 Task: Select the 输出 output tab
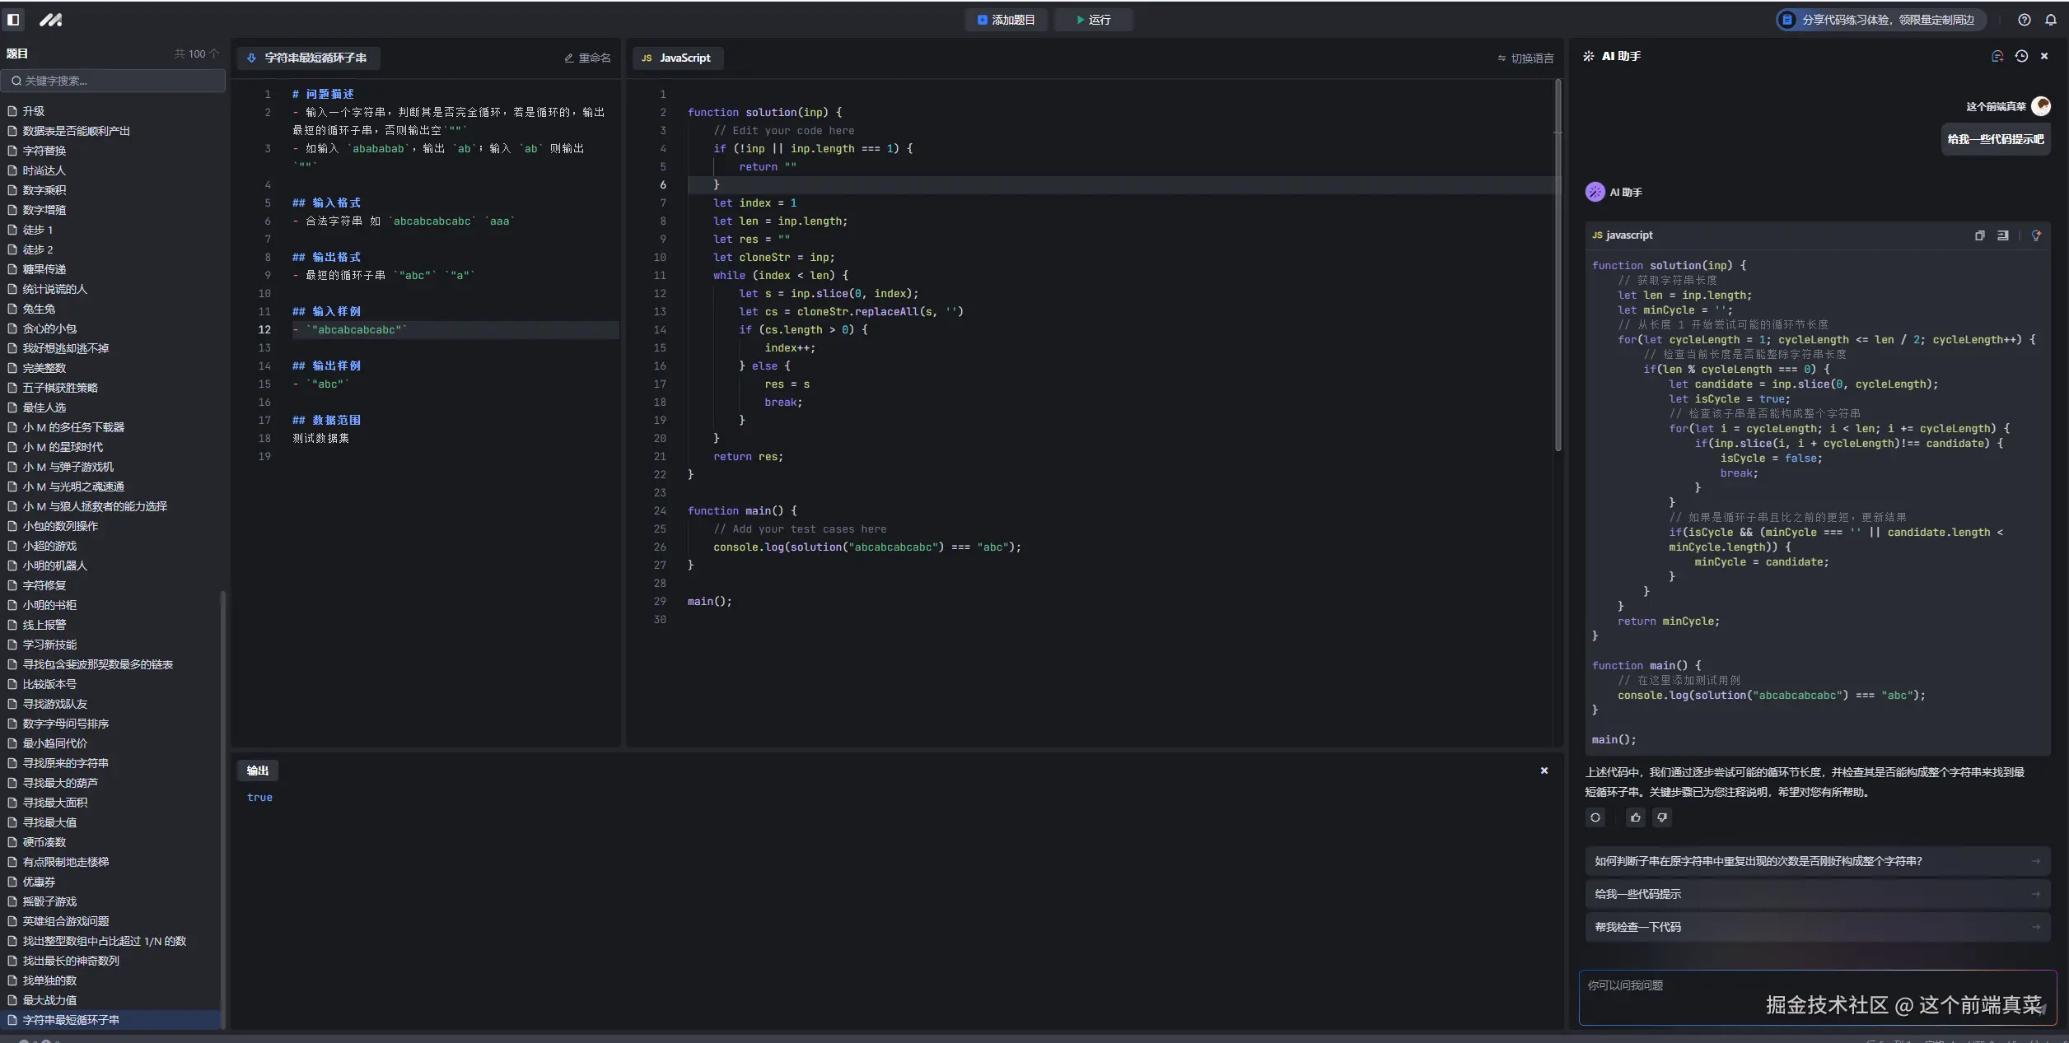[258, 771]
